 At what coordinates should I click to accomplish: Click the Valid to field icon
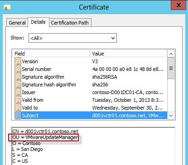click(x=18, y=108)
